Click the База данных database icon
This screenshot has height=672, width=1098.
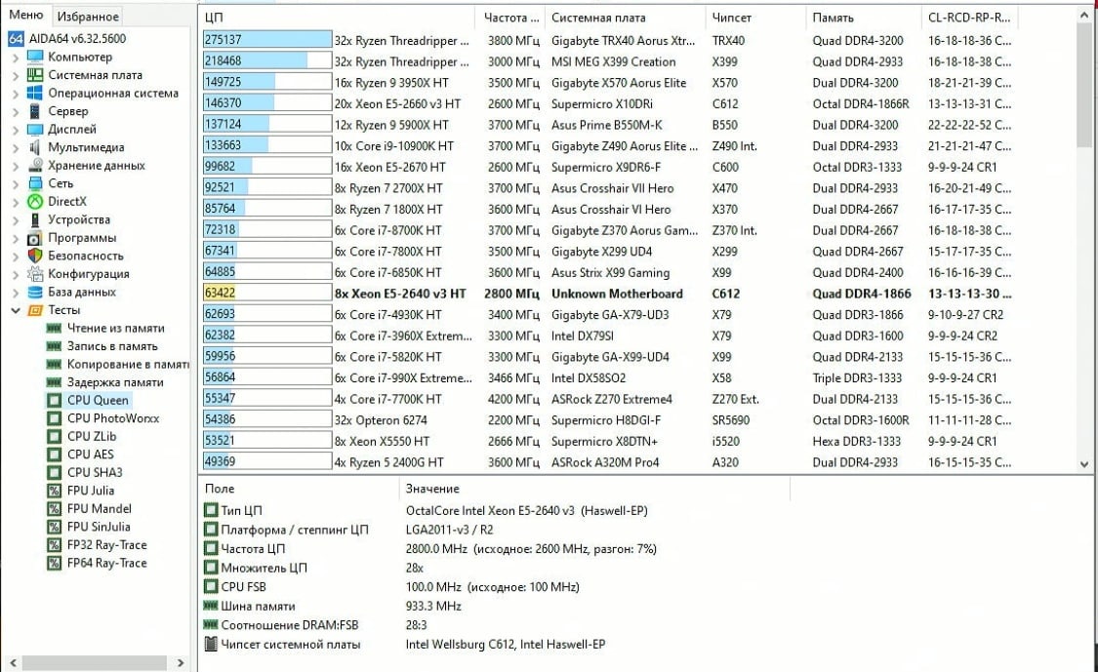[35, 292]
